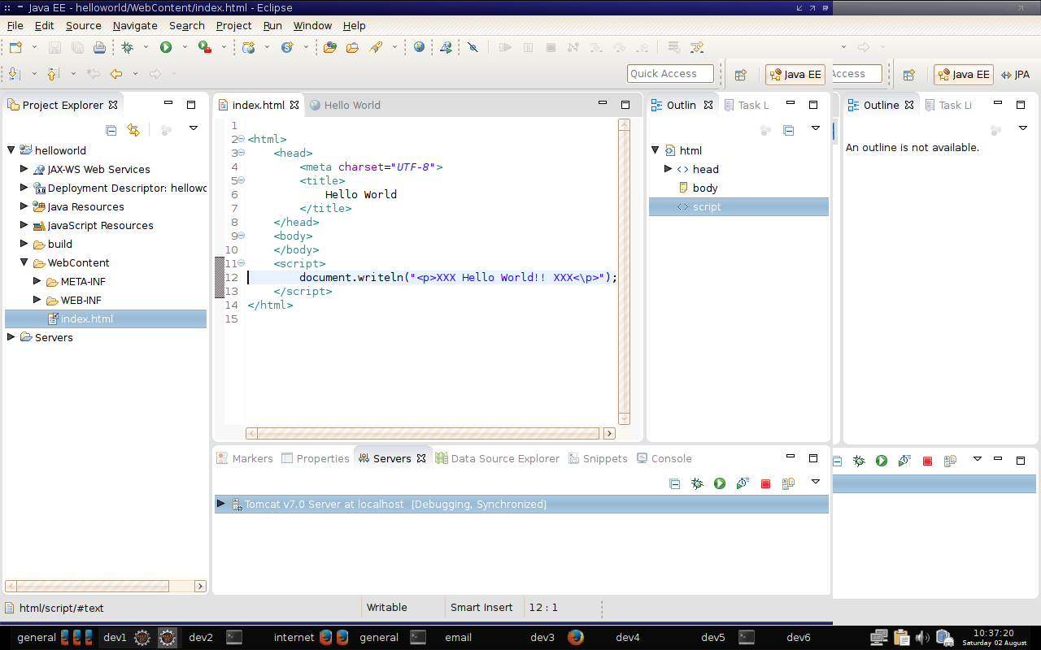
Task: Run the project with the green play icon
Action: click(166, 47)
